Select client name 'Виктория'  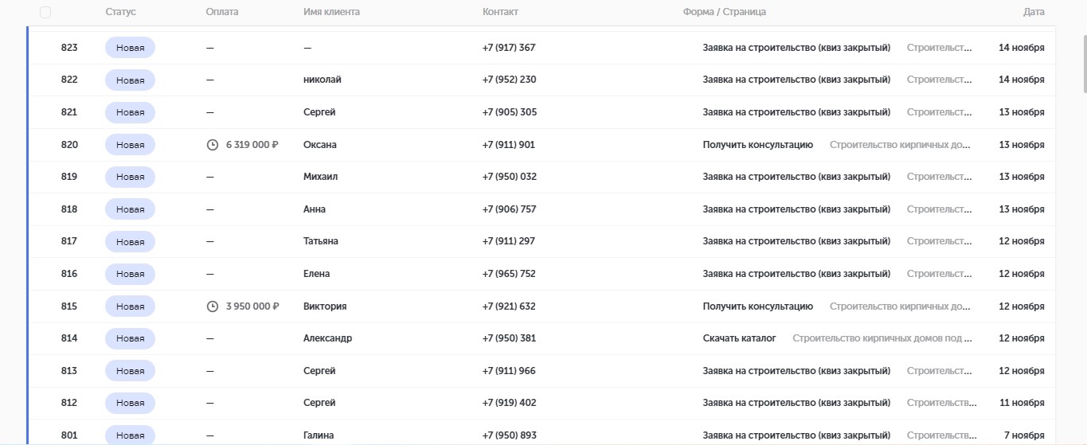325,306
